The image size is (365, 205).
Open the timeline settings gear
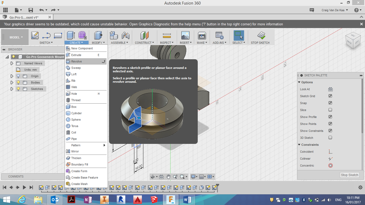point(360,187)
